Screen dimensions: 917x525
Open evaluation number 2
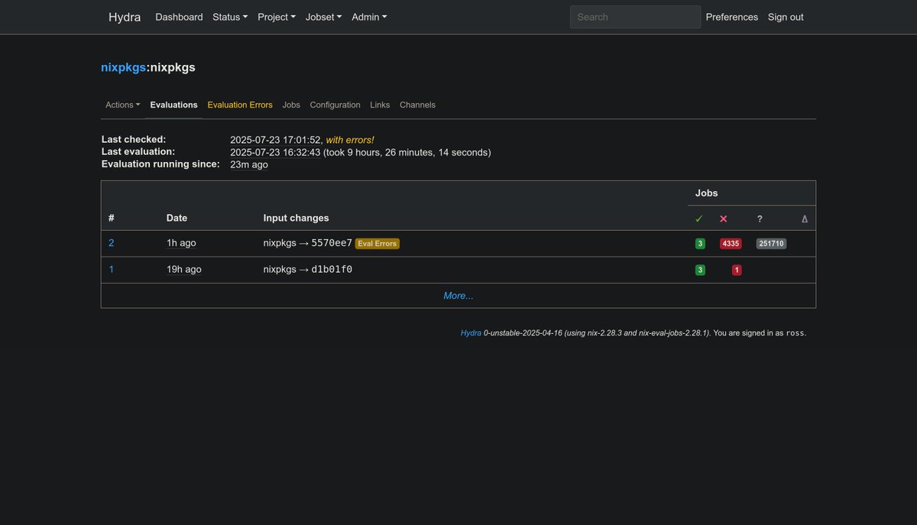tap(112, 243)
